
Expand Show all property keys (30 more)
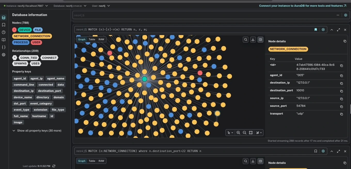(x=37, y=131)
